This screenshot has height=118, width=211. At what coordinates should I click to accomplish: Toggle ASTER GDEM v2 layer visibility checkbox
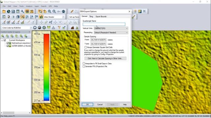tap(8, 46)
